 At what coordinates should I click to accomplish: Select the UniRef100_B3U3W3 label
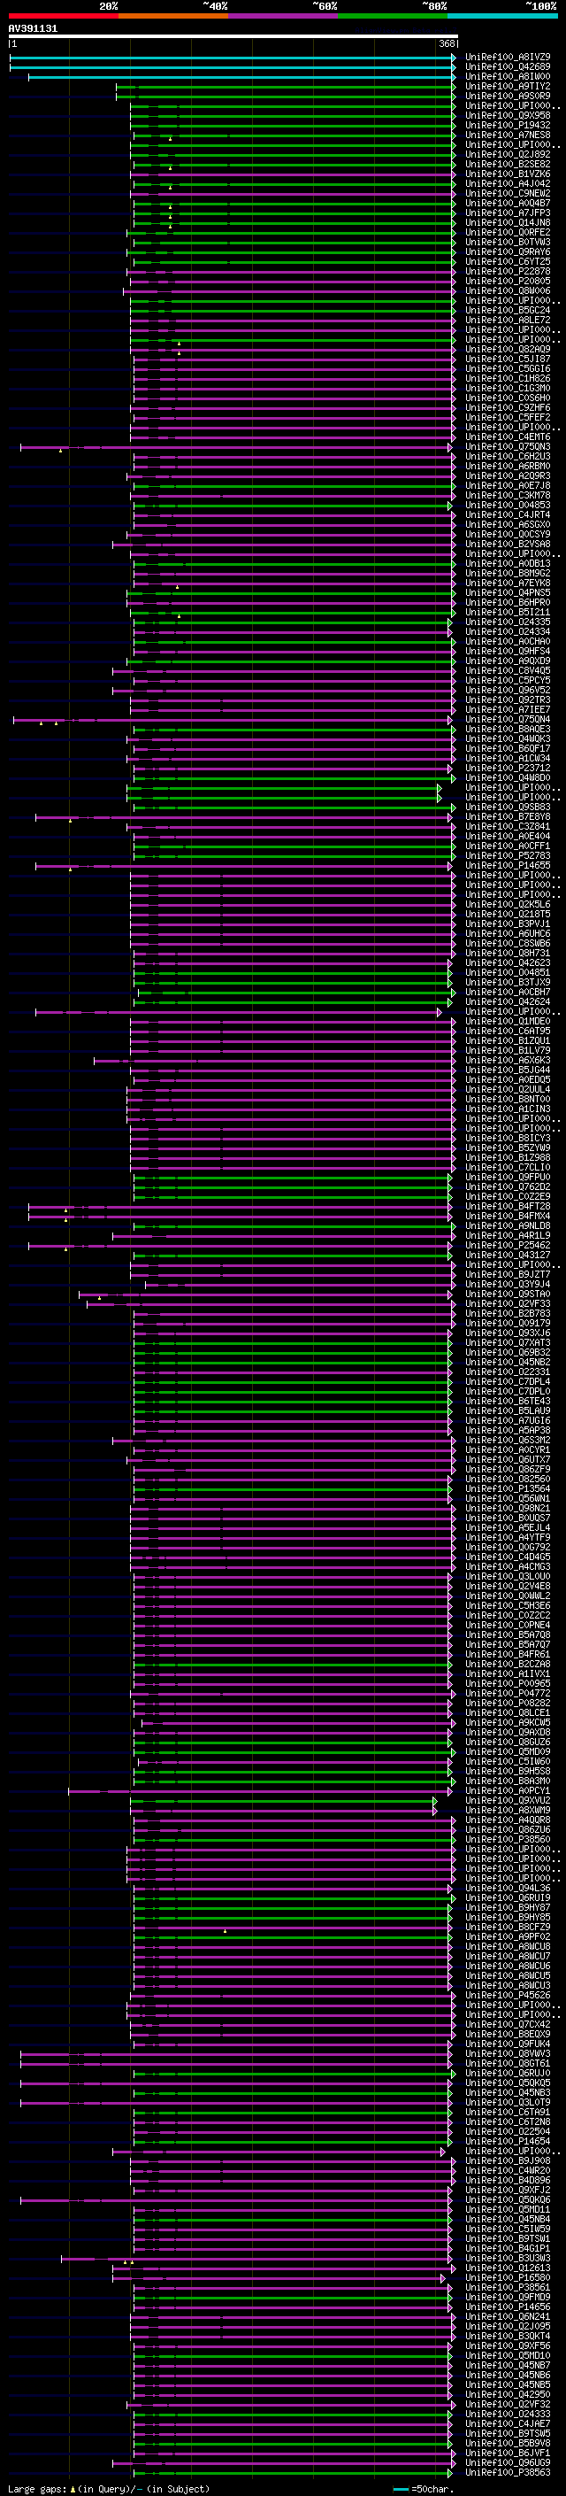(508, 2258)
